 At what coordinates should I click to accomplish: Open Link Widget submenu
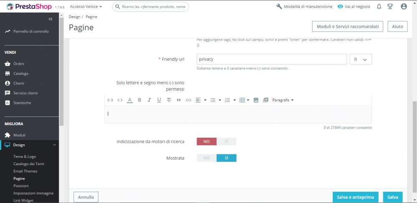click(23, 201)
